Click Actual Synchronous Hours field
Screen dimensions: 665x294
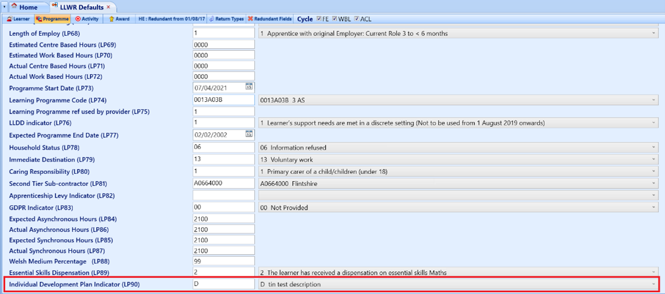click(x=224, y=250)
